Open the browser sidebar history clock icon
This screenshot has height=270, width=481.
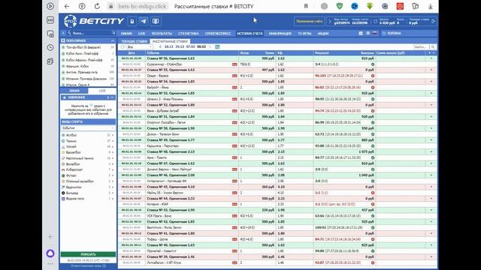50,47
